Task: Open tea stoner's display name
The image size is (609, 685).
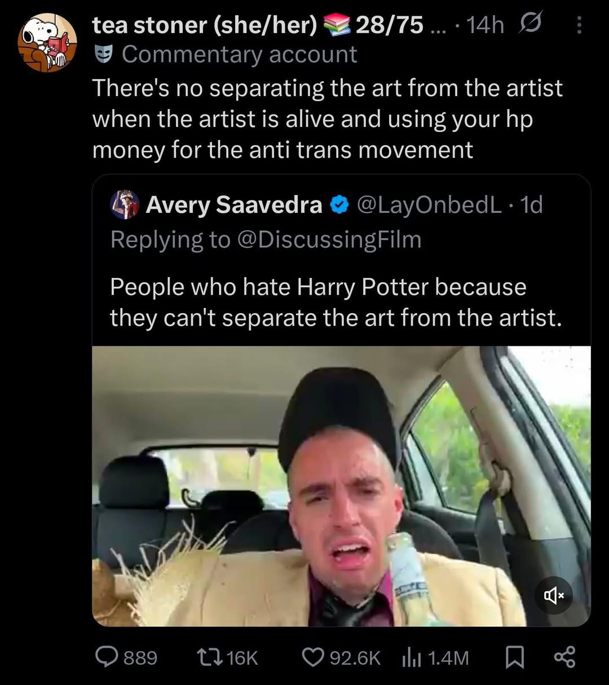Action: [205, 25]
